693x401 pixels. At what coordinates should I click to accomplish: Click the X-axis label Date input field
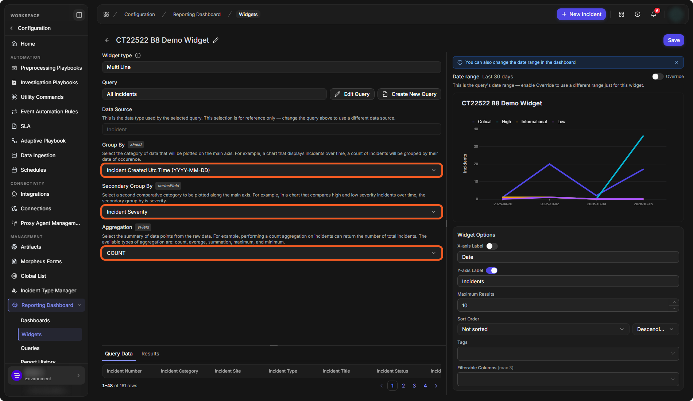568,257
